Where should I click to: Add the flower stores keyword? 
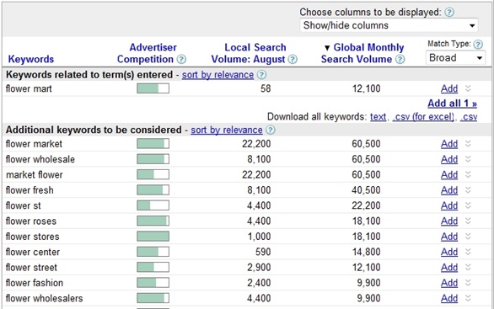(x=449, y=237)
